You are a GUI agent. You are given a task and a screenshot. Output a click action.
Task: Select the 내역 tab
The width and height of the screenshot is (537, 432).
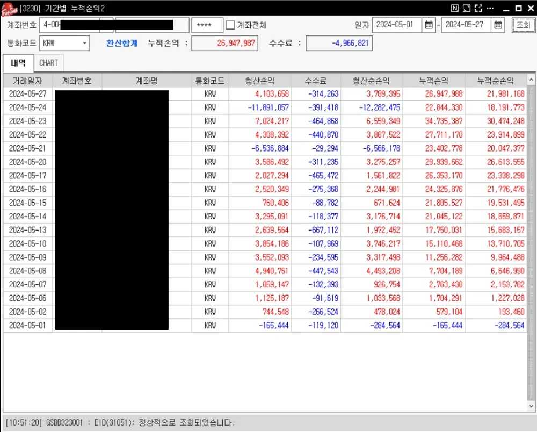[x=18, y=63]
